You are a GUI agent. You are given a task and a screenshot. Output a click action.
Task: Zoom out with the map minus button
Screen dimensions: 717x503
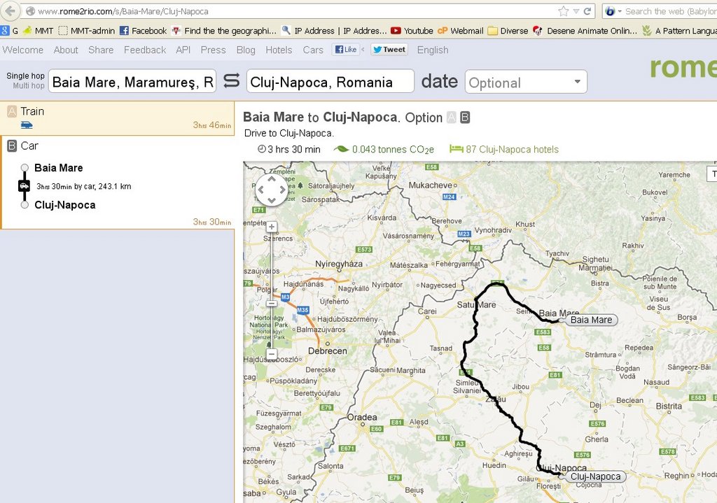coord(272,353)
